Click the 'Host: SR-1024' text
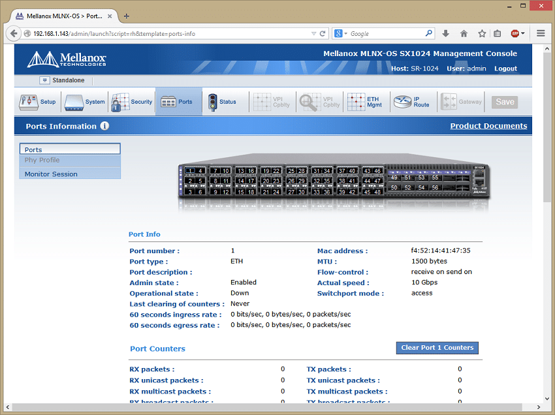The height and width of the screenshot is (415, 555). (415, 69)
